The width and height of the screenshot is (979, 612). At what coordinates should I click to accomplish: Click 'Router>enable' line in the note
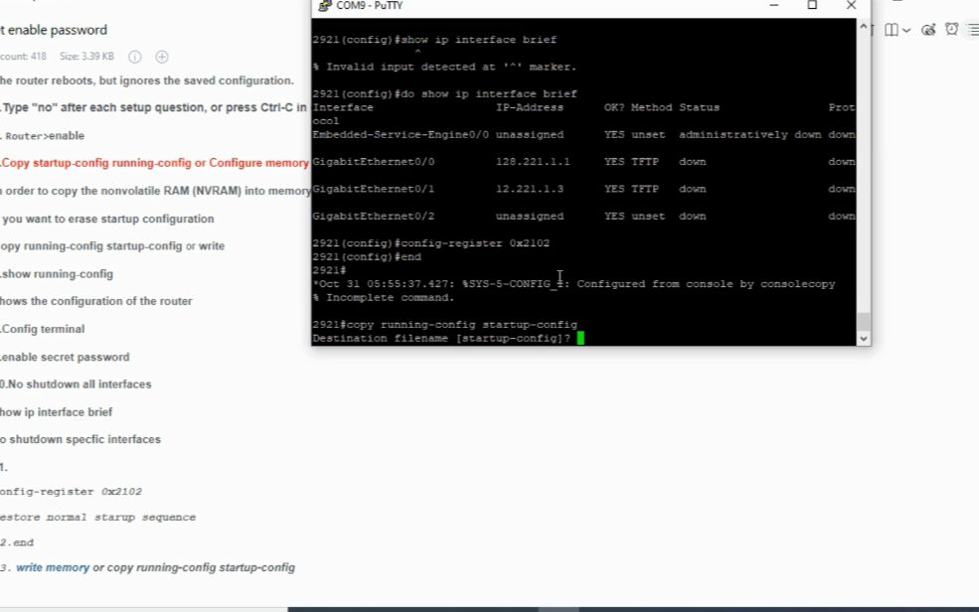tap(43, 136)
